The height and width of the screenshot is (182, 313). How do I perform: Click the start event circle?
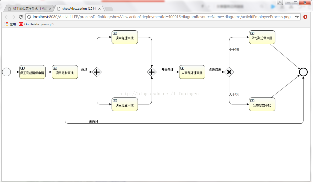click(x=6, y=72)
